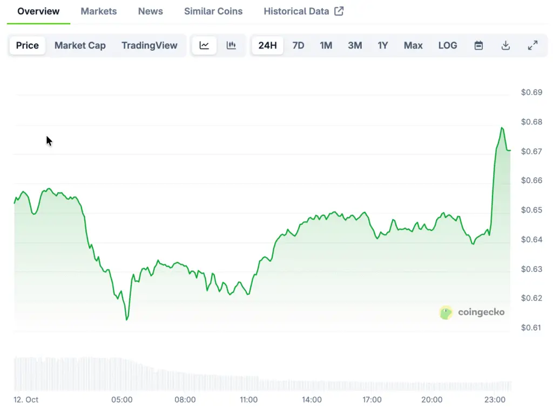Switch chart to TradingView mode
This screenshot has height=407, width=553.
point(149,45)
